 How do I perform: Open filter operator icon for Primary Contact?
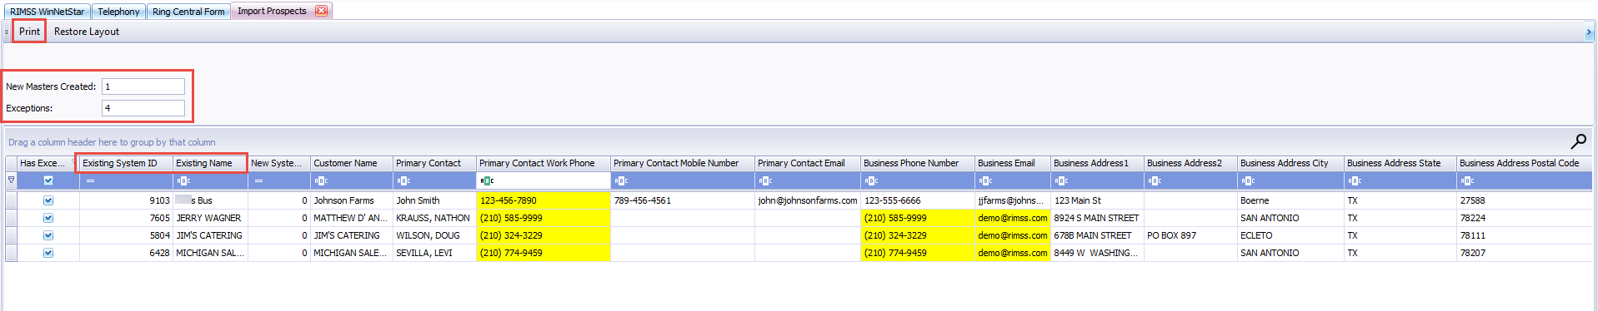(403, 180)
